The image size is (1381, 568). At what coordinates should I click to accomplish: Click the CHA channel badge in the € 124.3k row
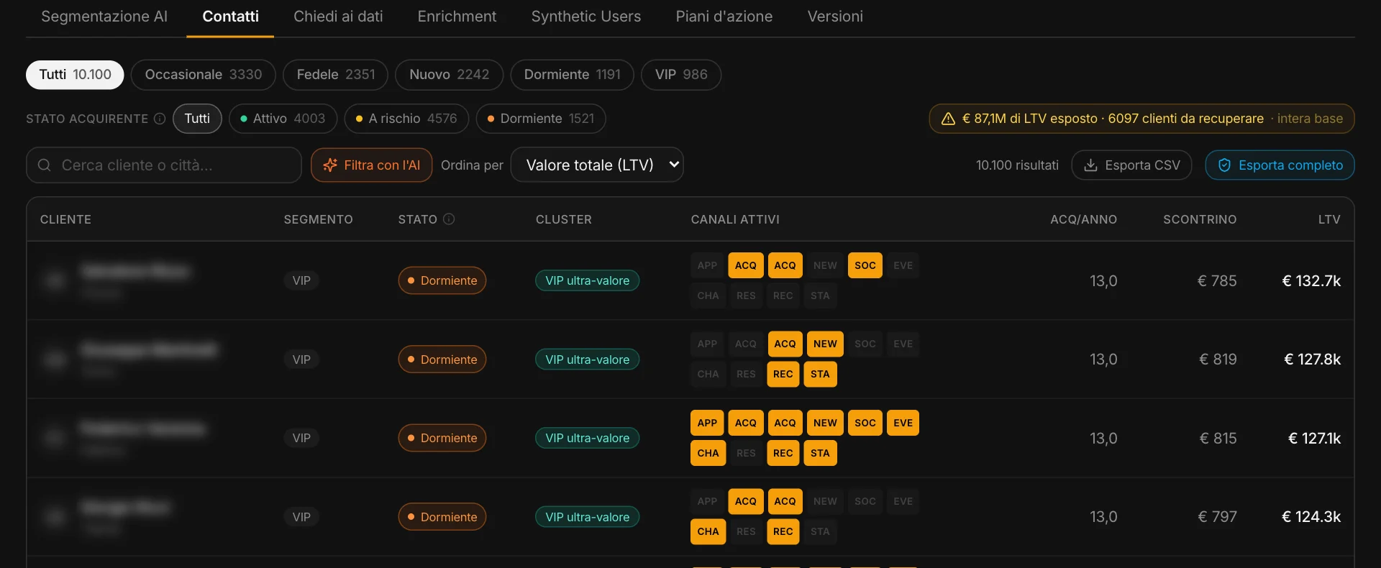tap(708, 532)
